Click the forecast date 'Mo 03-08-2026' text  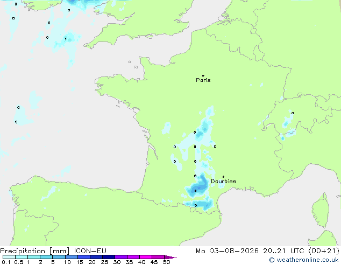[228, 251]
